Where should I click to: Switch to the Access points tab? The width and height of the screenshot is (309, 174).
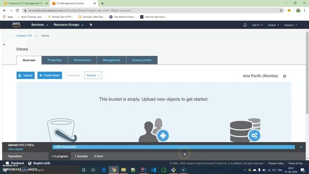coord(142,60)
